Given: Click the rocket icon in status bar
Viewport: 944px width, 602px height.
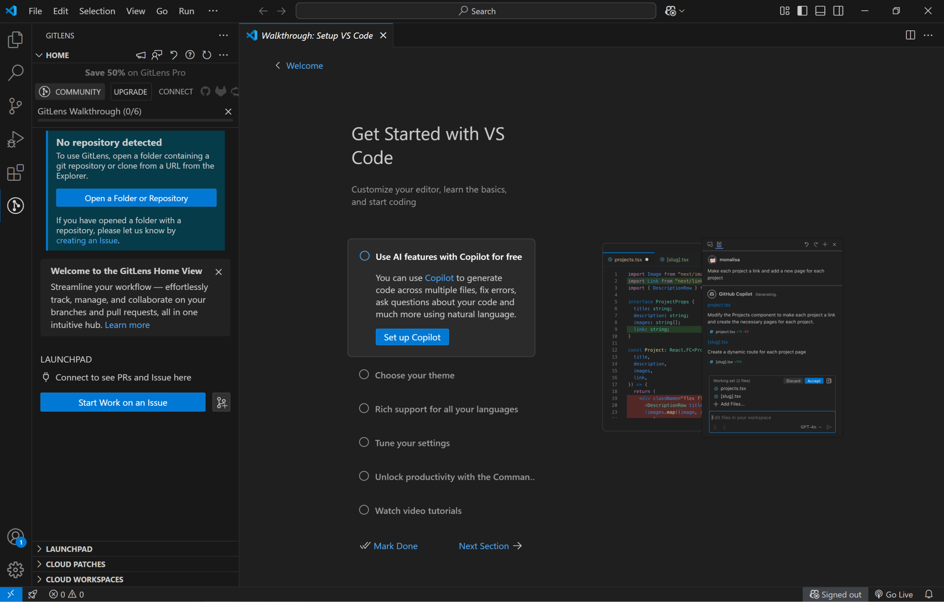Looking at the screenshot, I should click(x=33, y=594).
